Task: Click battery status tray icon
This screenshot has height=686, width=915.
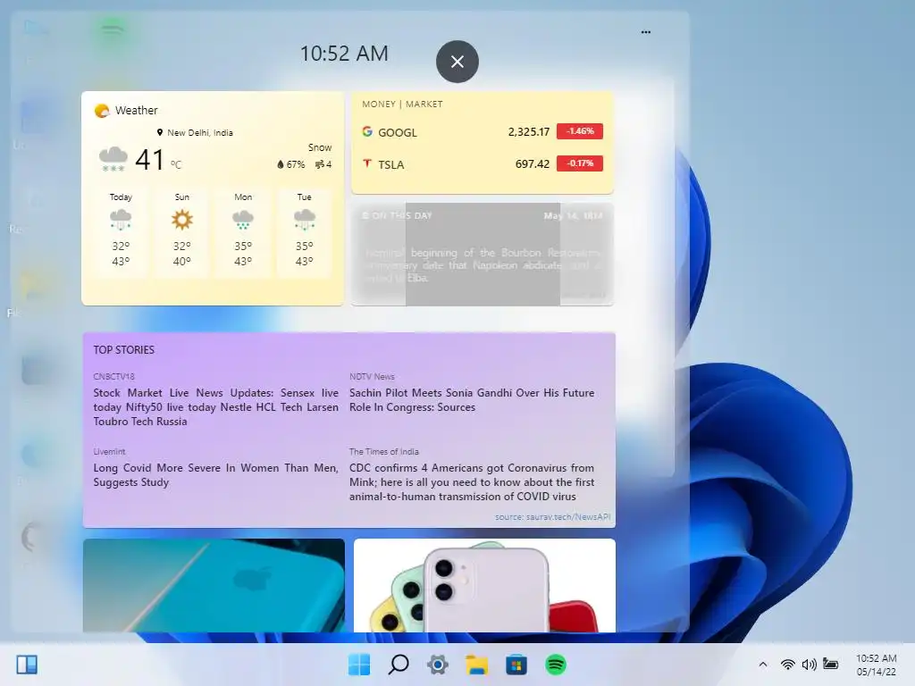Action: click(x=831, y=664)
